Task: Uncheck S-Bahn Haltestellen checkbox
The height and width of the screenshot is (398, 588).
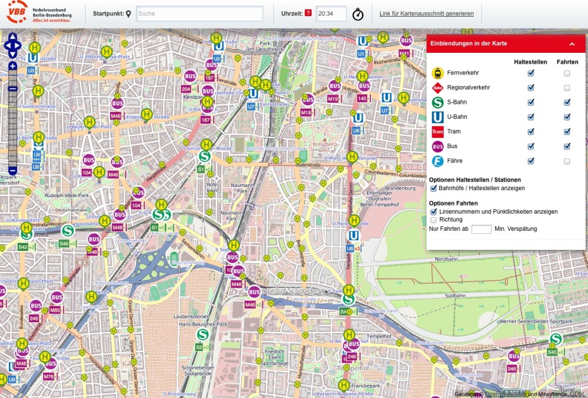Action: tap(531, 102)
